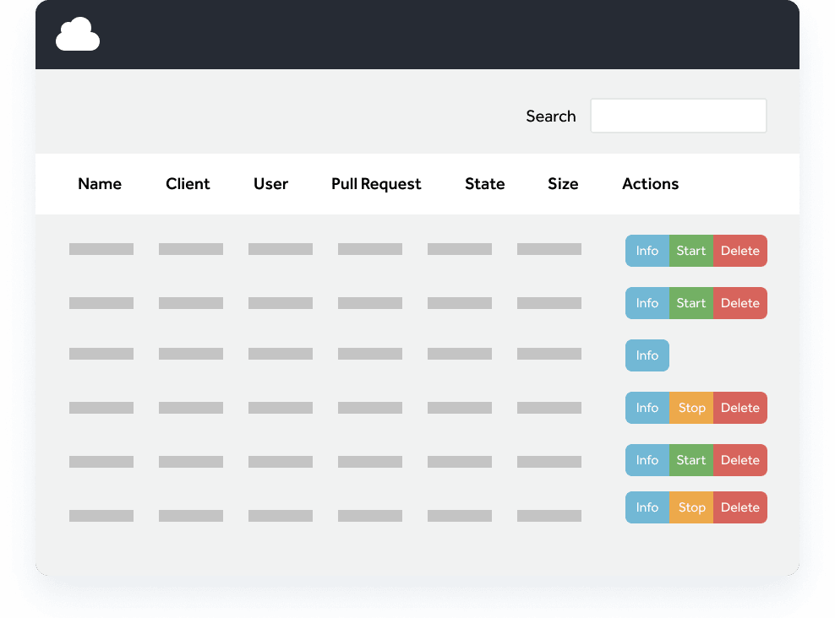Sort rows by the Size column
Image resolution: width=835 pixels, height=618 pixels.
(563, 183)
